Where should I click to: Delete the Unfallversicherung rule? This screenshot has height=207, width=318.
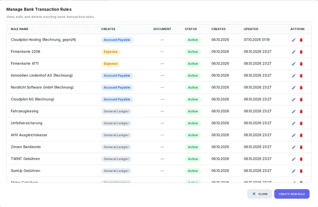coord(301,123)
